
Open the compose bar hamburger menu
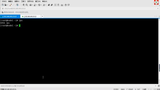(x=159, y=86)
